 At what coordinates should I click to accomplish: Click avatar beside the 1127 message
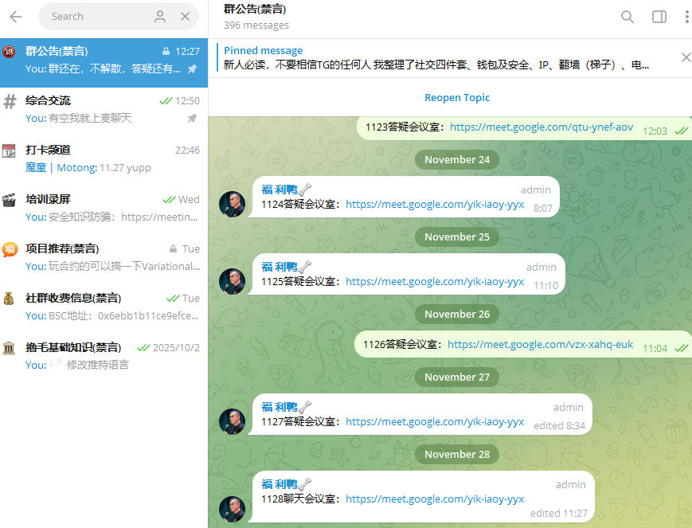pyautogui.click(x=233, y=421)
